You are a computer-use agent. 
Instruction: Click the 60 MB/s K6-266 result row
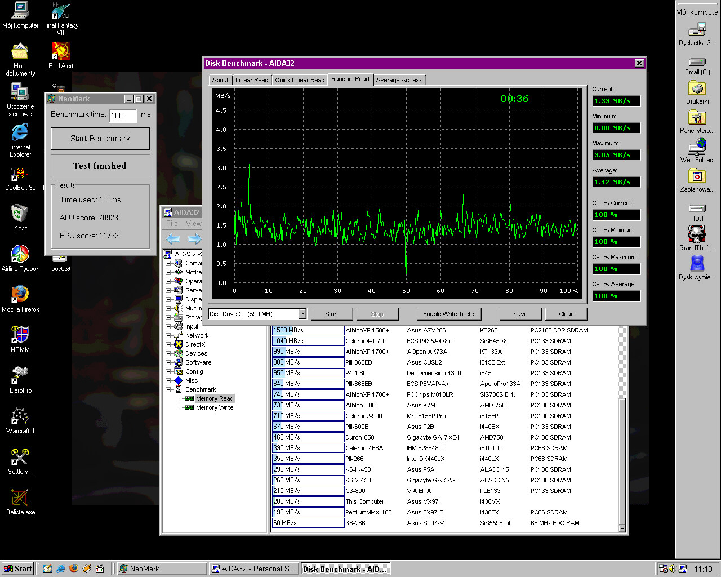coord(445,523)
